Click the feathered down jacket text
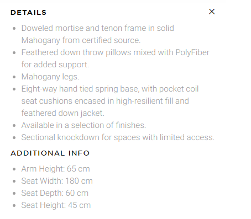 coord(62,113)
